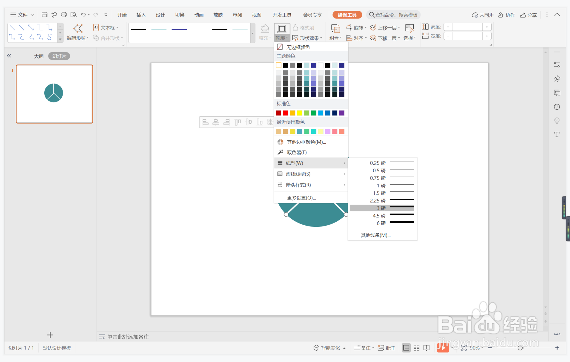Image resolution: width=570 pixels, height=362 pixels.
Task: Click the notes area 单击此处添加备注
Action: click(x=128, y=337)
